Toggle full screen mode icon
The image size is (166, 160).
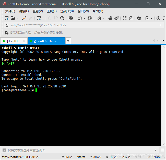click(x=125, y=18)
